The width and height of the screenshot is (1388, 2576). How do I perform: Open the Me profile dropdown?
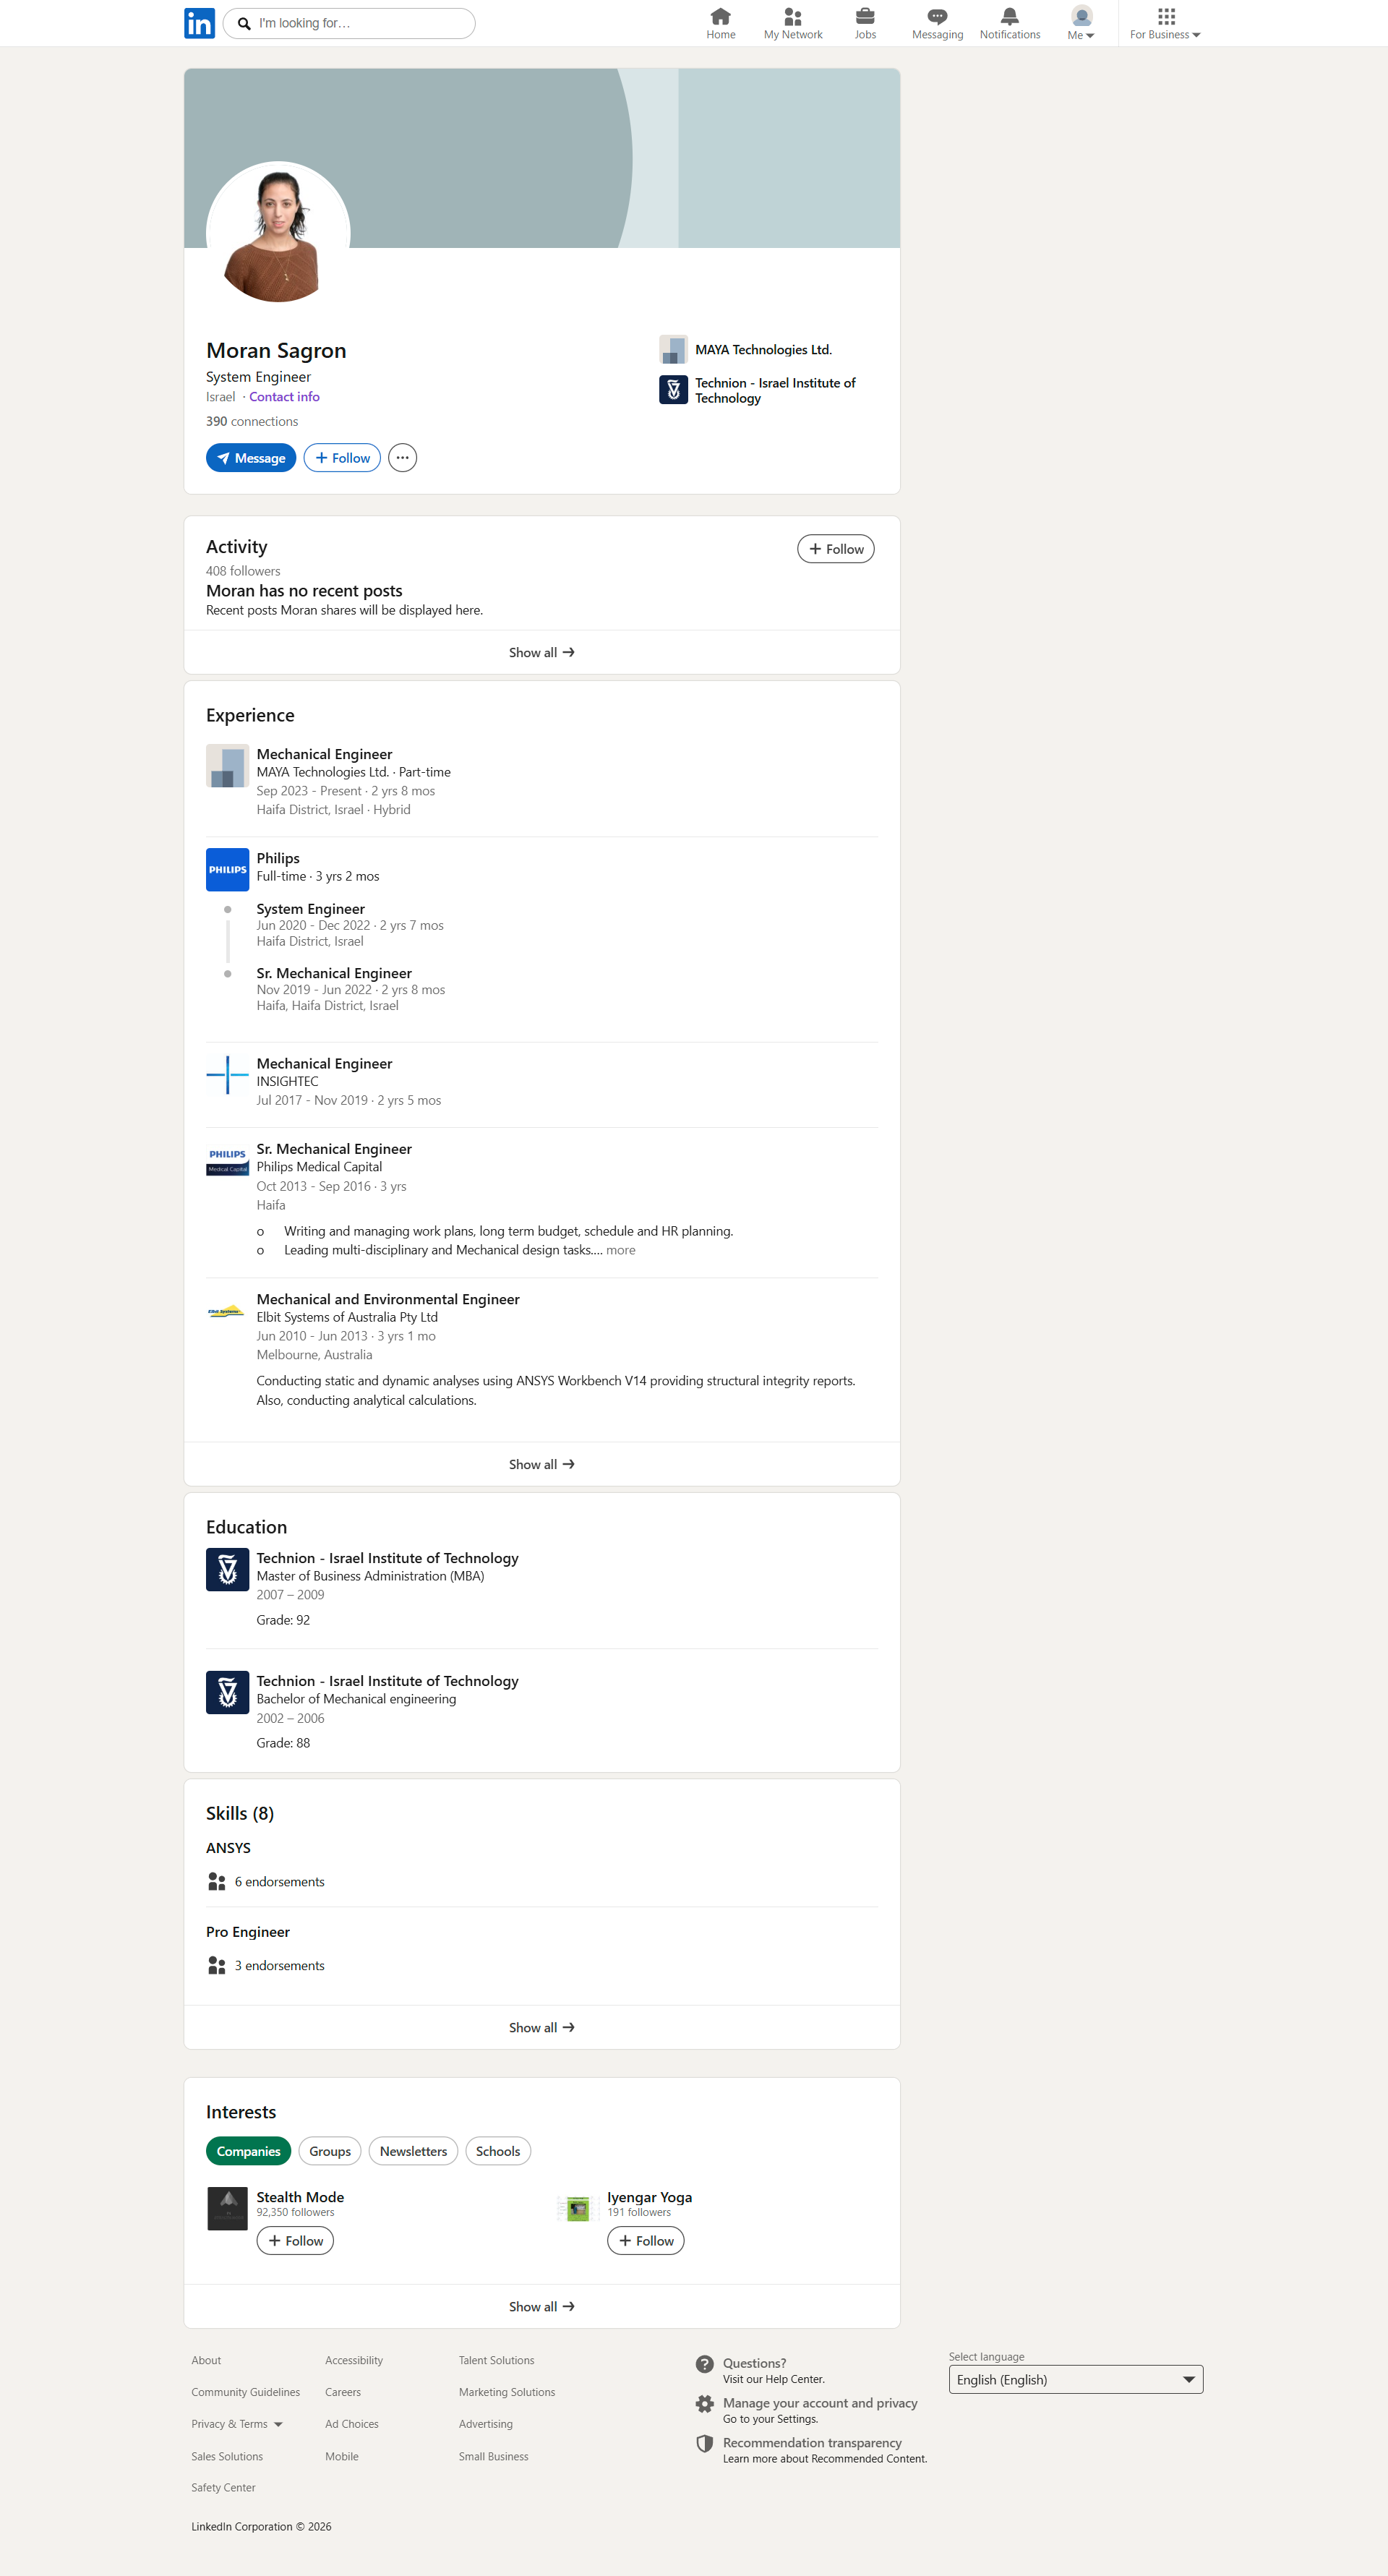click(1081, 23)
